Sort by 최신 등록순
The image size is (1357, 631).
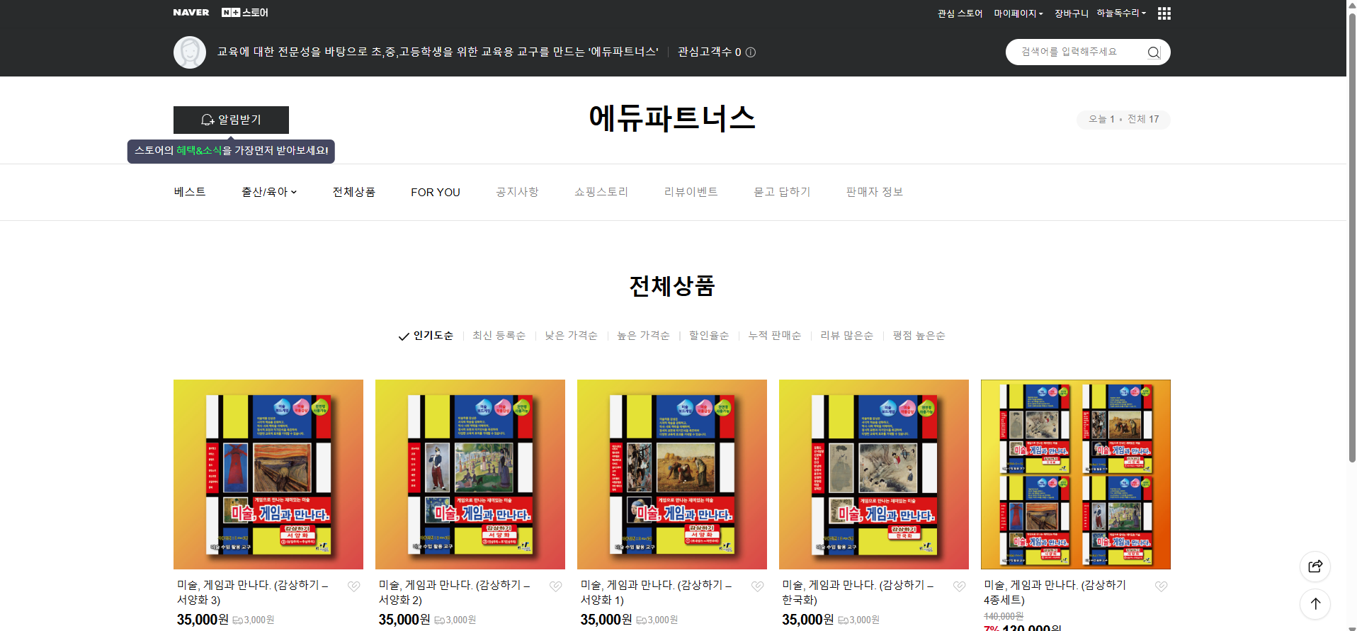pyautogui.click(x=499, y=336)
